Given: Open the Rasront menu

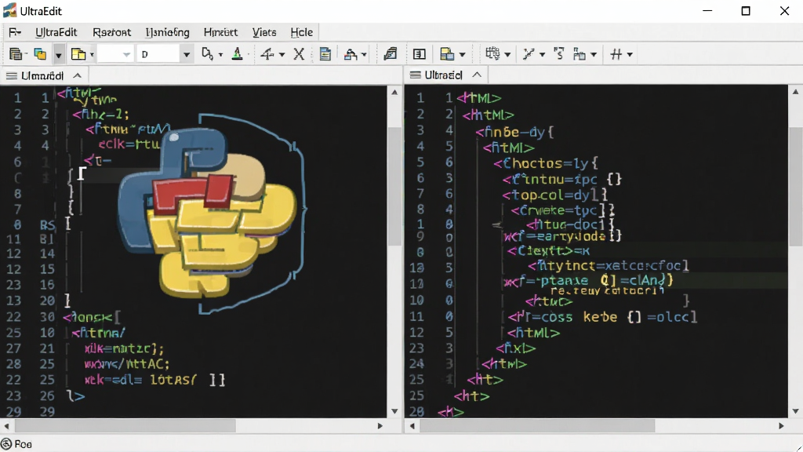Looking at the screenshot, I should coord(111,32).
